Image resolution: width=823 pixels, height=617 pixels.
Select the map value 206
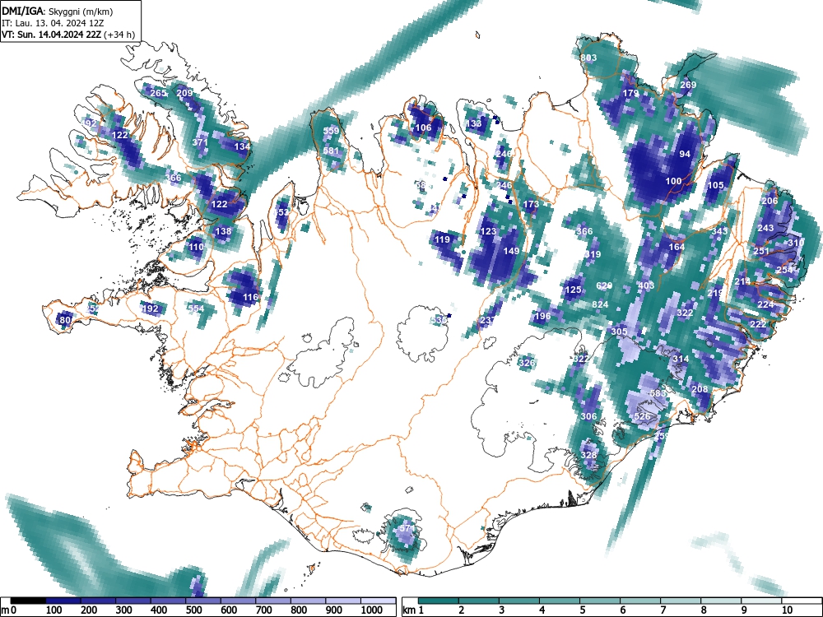[x=770, y=201]
